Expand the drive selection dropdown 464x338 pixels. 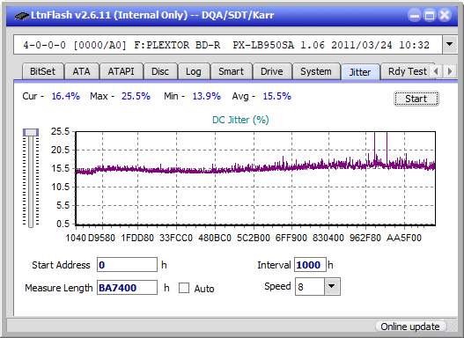tap(450, 45)
